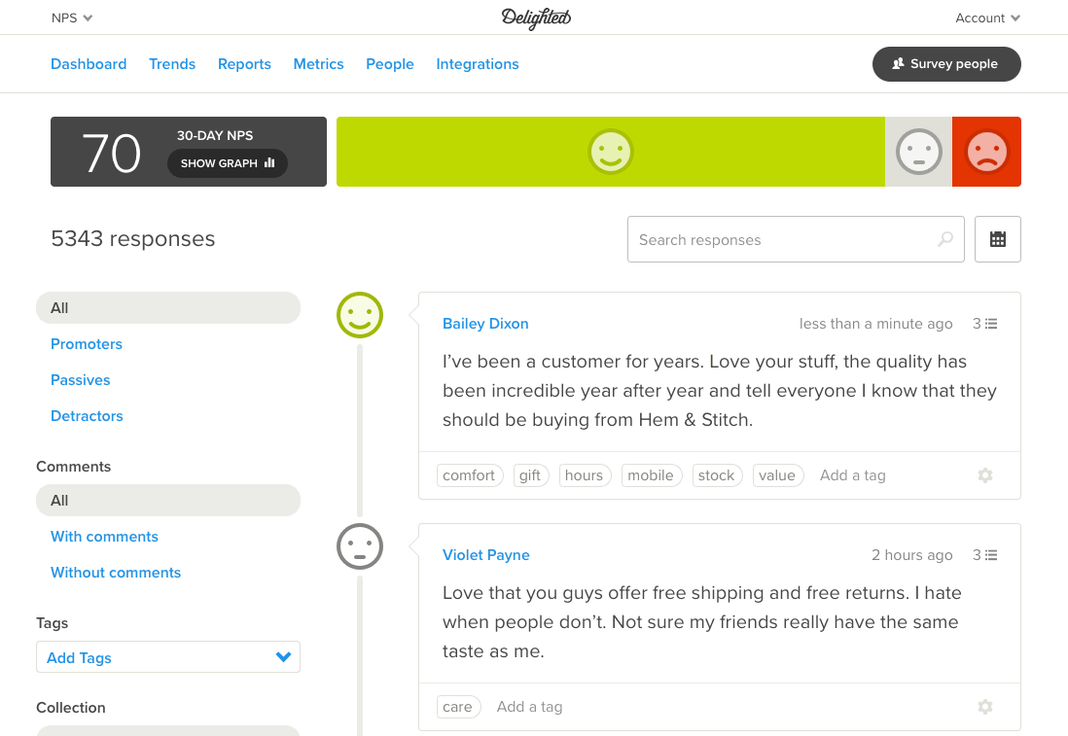Image resolution: width=1068 pixels, height=736 pixels.
Task: Go to the Dashboard tab
Action: point(89,64)
